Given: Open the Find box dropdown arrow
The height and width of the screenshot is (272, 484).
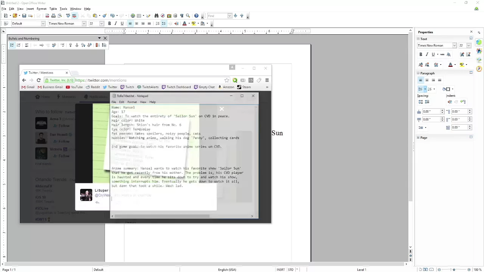Looking at the screenshot, I should 230,16.
